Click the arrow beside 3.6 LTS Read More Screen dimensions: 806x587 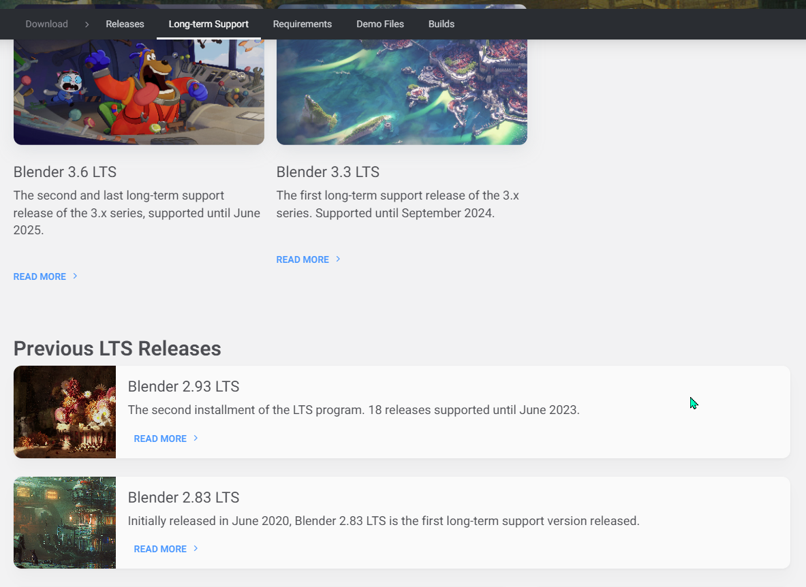click(75, 276)
